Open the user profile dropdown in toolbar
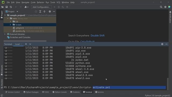 (26, 7)
